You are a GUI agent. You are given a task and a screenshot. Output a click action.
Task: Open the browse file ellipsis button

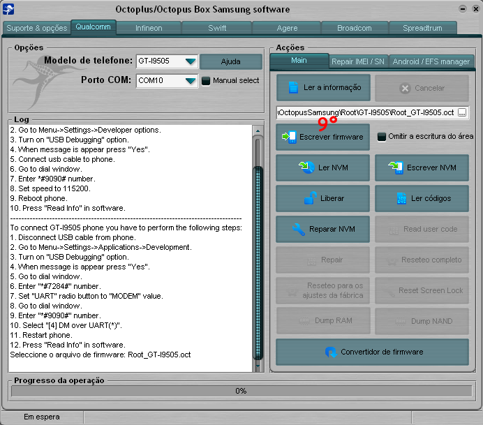[462, 113]
